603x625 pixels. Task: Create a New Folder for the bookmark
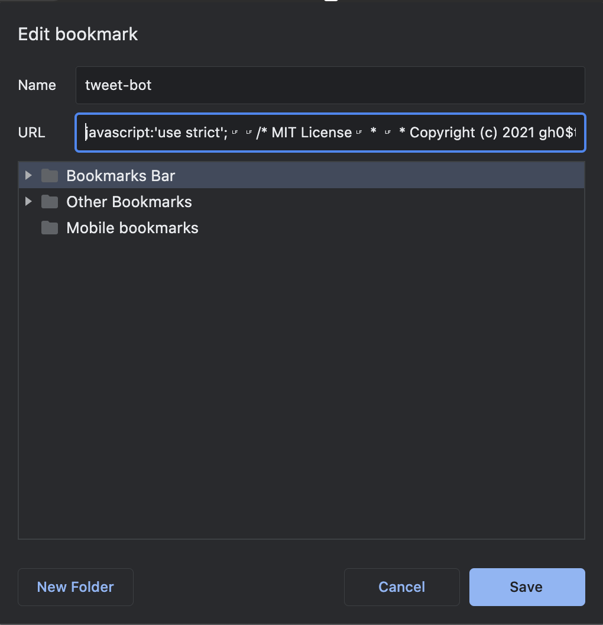75,587
